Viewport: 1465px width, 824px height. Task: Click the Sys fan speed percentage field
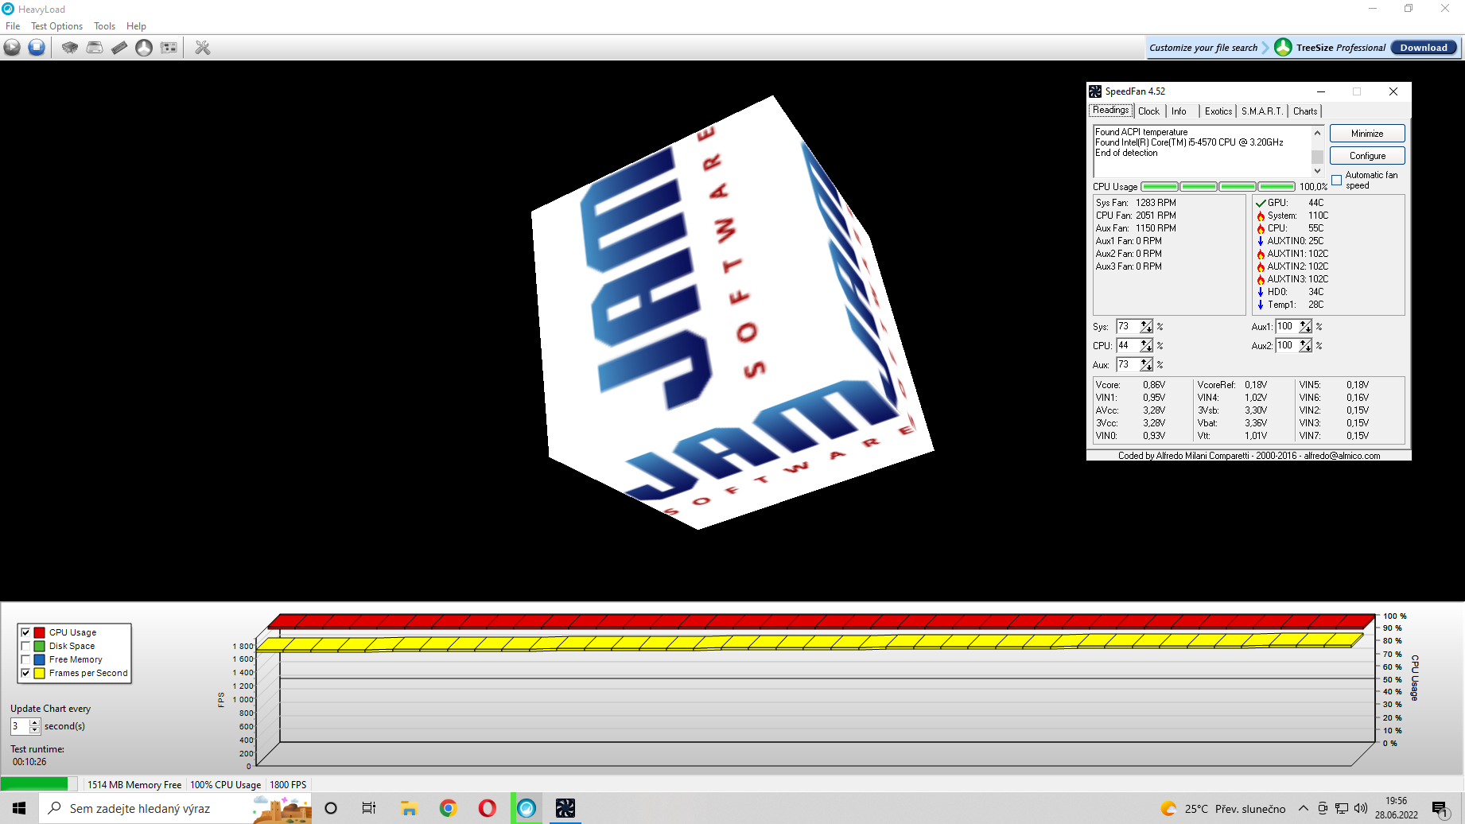1128,327
